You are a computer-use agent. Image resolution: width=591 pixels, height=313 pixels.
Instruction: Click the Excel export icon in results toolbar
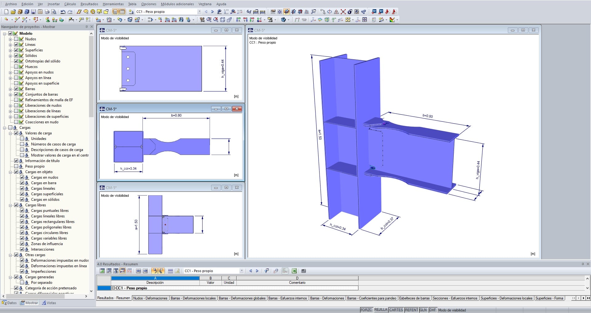pos(294,271)
